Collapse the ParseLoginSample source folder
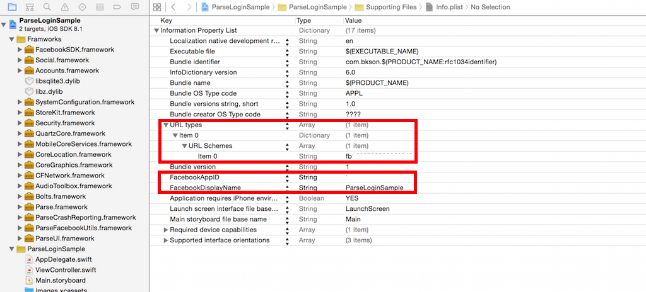Screen dimensions: 646x292 coord(12,249)
